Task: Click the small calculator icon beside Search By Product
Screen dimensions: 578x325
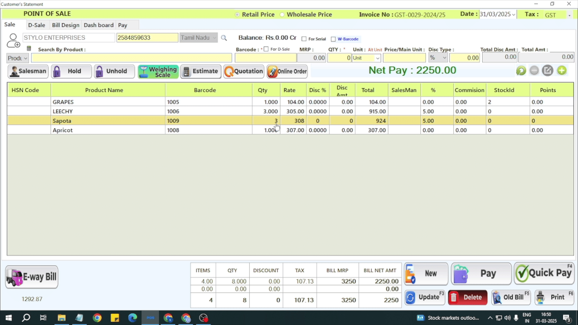Action: pos(29,48)
